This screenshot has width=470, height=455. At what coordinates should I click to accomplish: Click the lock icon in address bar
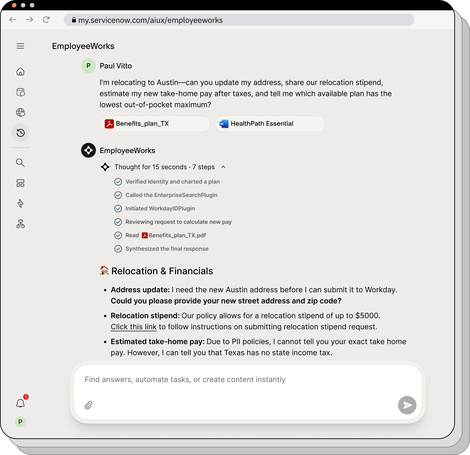click(x=74, y=20)
